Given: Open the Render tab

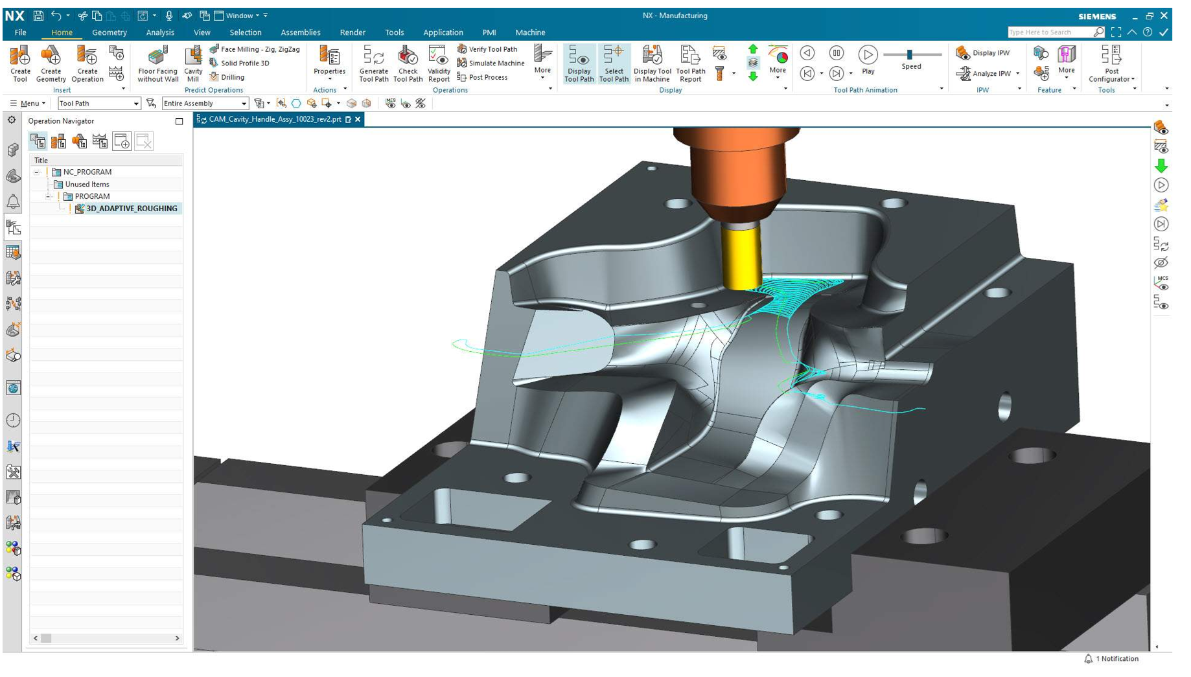Looking at the screenshot, I should pyautogui.click(x=353, y=32).
